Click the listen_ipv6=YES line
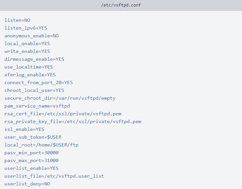The width and height of the screenshot is (242, 189). tap(26, 28)
